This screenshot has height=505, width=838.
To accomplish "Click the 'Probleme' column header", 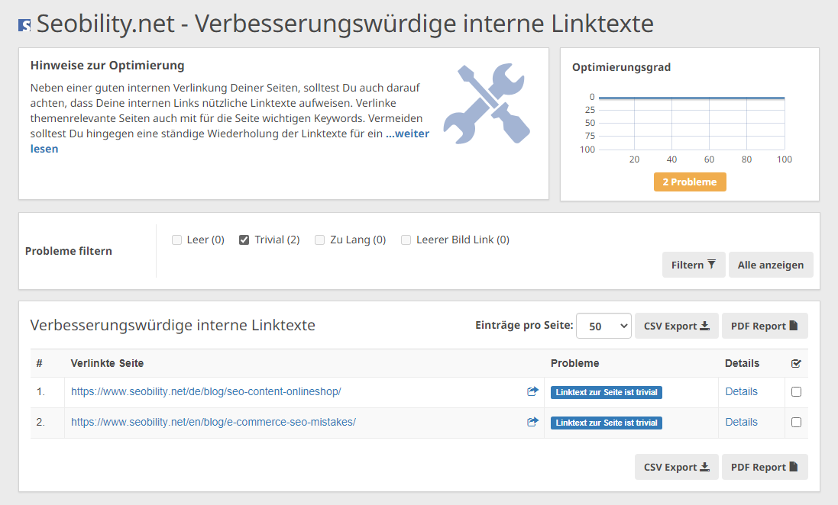I will click(575, 363).
